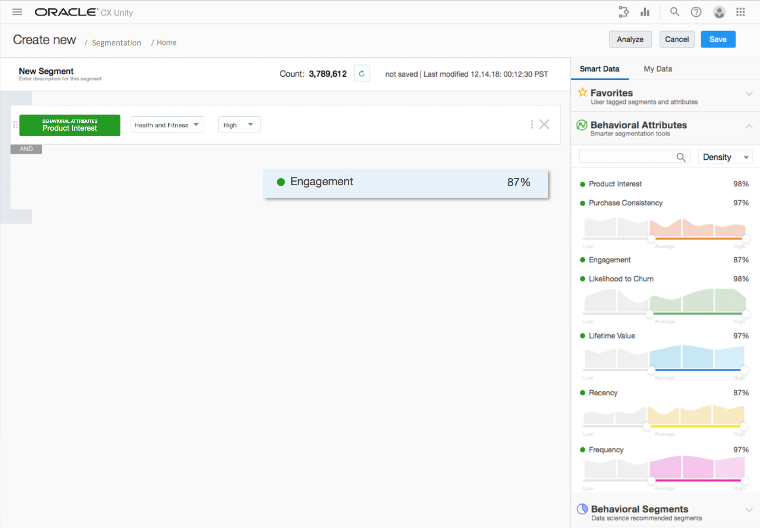Click the Favorites star icon
Viewport: 760px width, 528px height.
[582, 93]
